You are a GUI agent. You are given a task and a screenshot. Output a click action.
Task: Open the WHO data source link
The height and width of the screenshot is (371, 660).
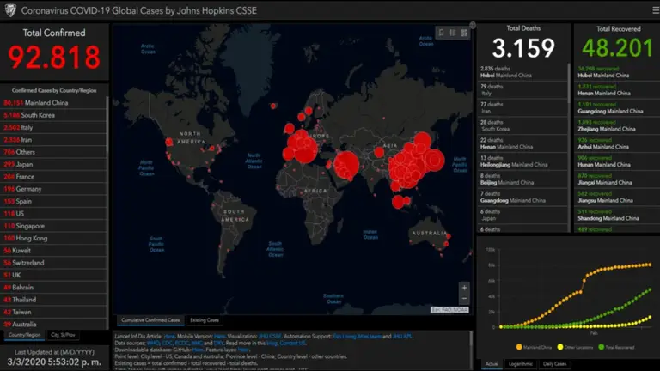pos(153,344)
